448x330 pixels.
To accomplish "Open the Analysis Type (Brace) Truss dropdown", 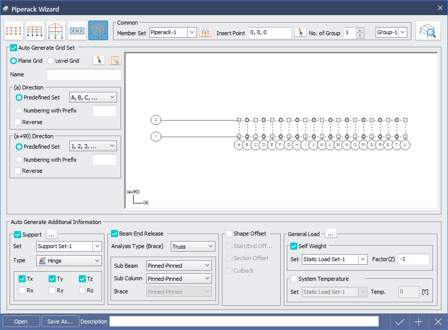I will 209,246.
